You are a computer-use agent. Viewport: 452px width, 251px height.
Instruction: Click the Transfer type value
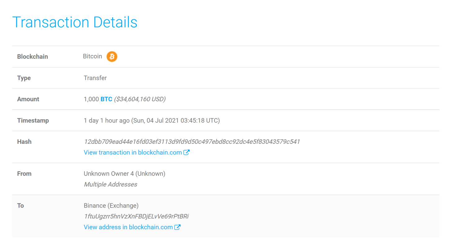pyautogui.click(x=95, y=78)
